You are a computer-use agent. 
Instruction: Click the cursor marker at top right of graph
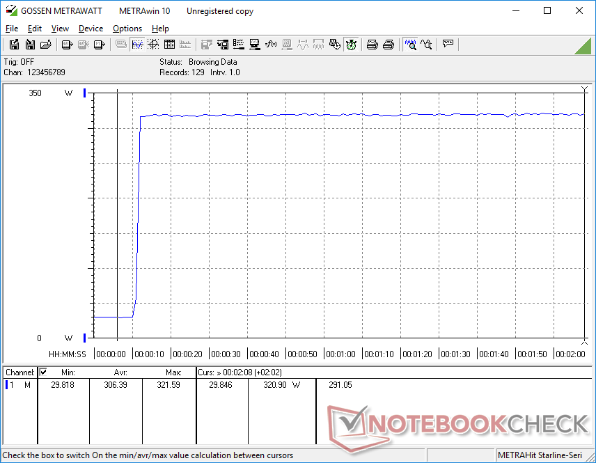click(585, 89)
